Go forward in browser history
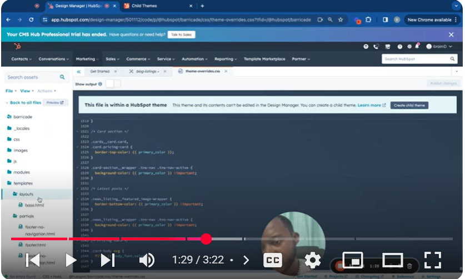The image size is (465, 279). (x=19, y=19)
